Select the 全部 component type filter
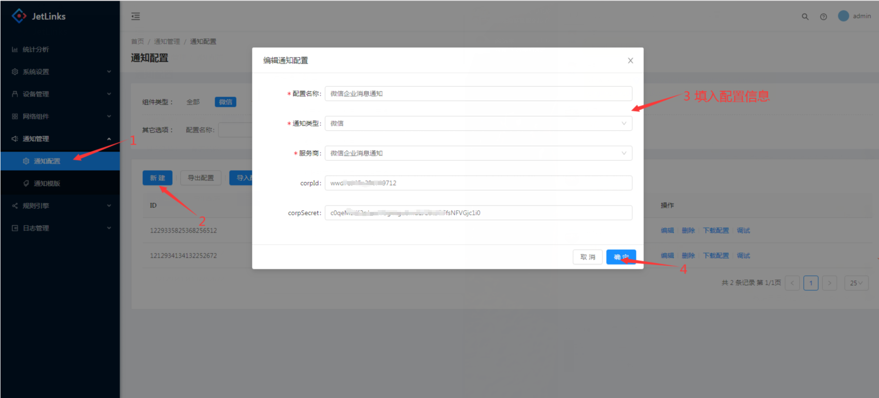The height and width of the screenshot is (398, 879). tap(193, 102)
